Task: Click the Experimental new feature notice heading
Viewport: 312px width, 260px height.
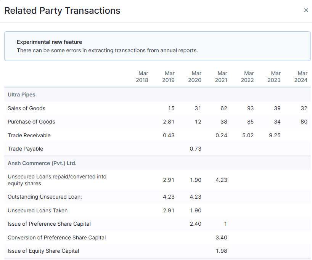Action: click(49, 42)
